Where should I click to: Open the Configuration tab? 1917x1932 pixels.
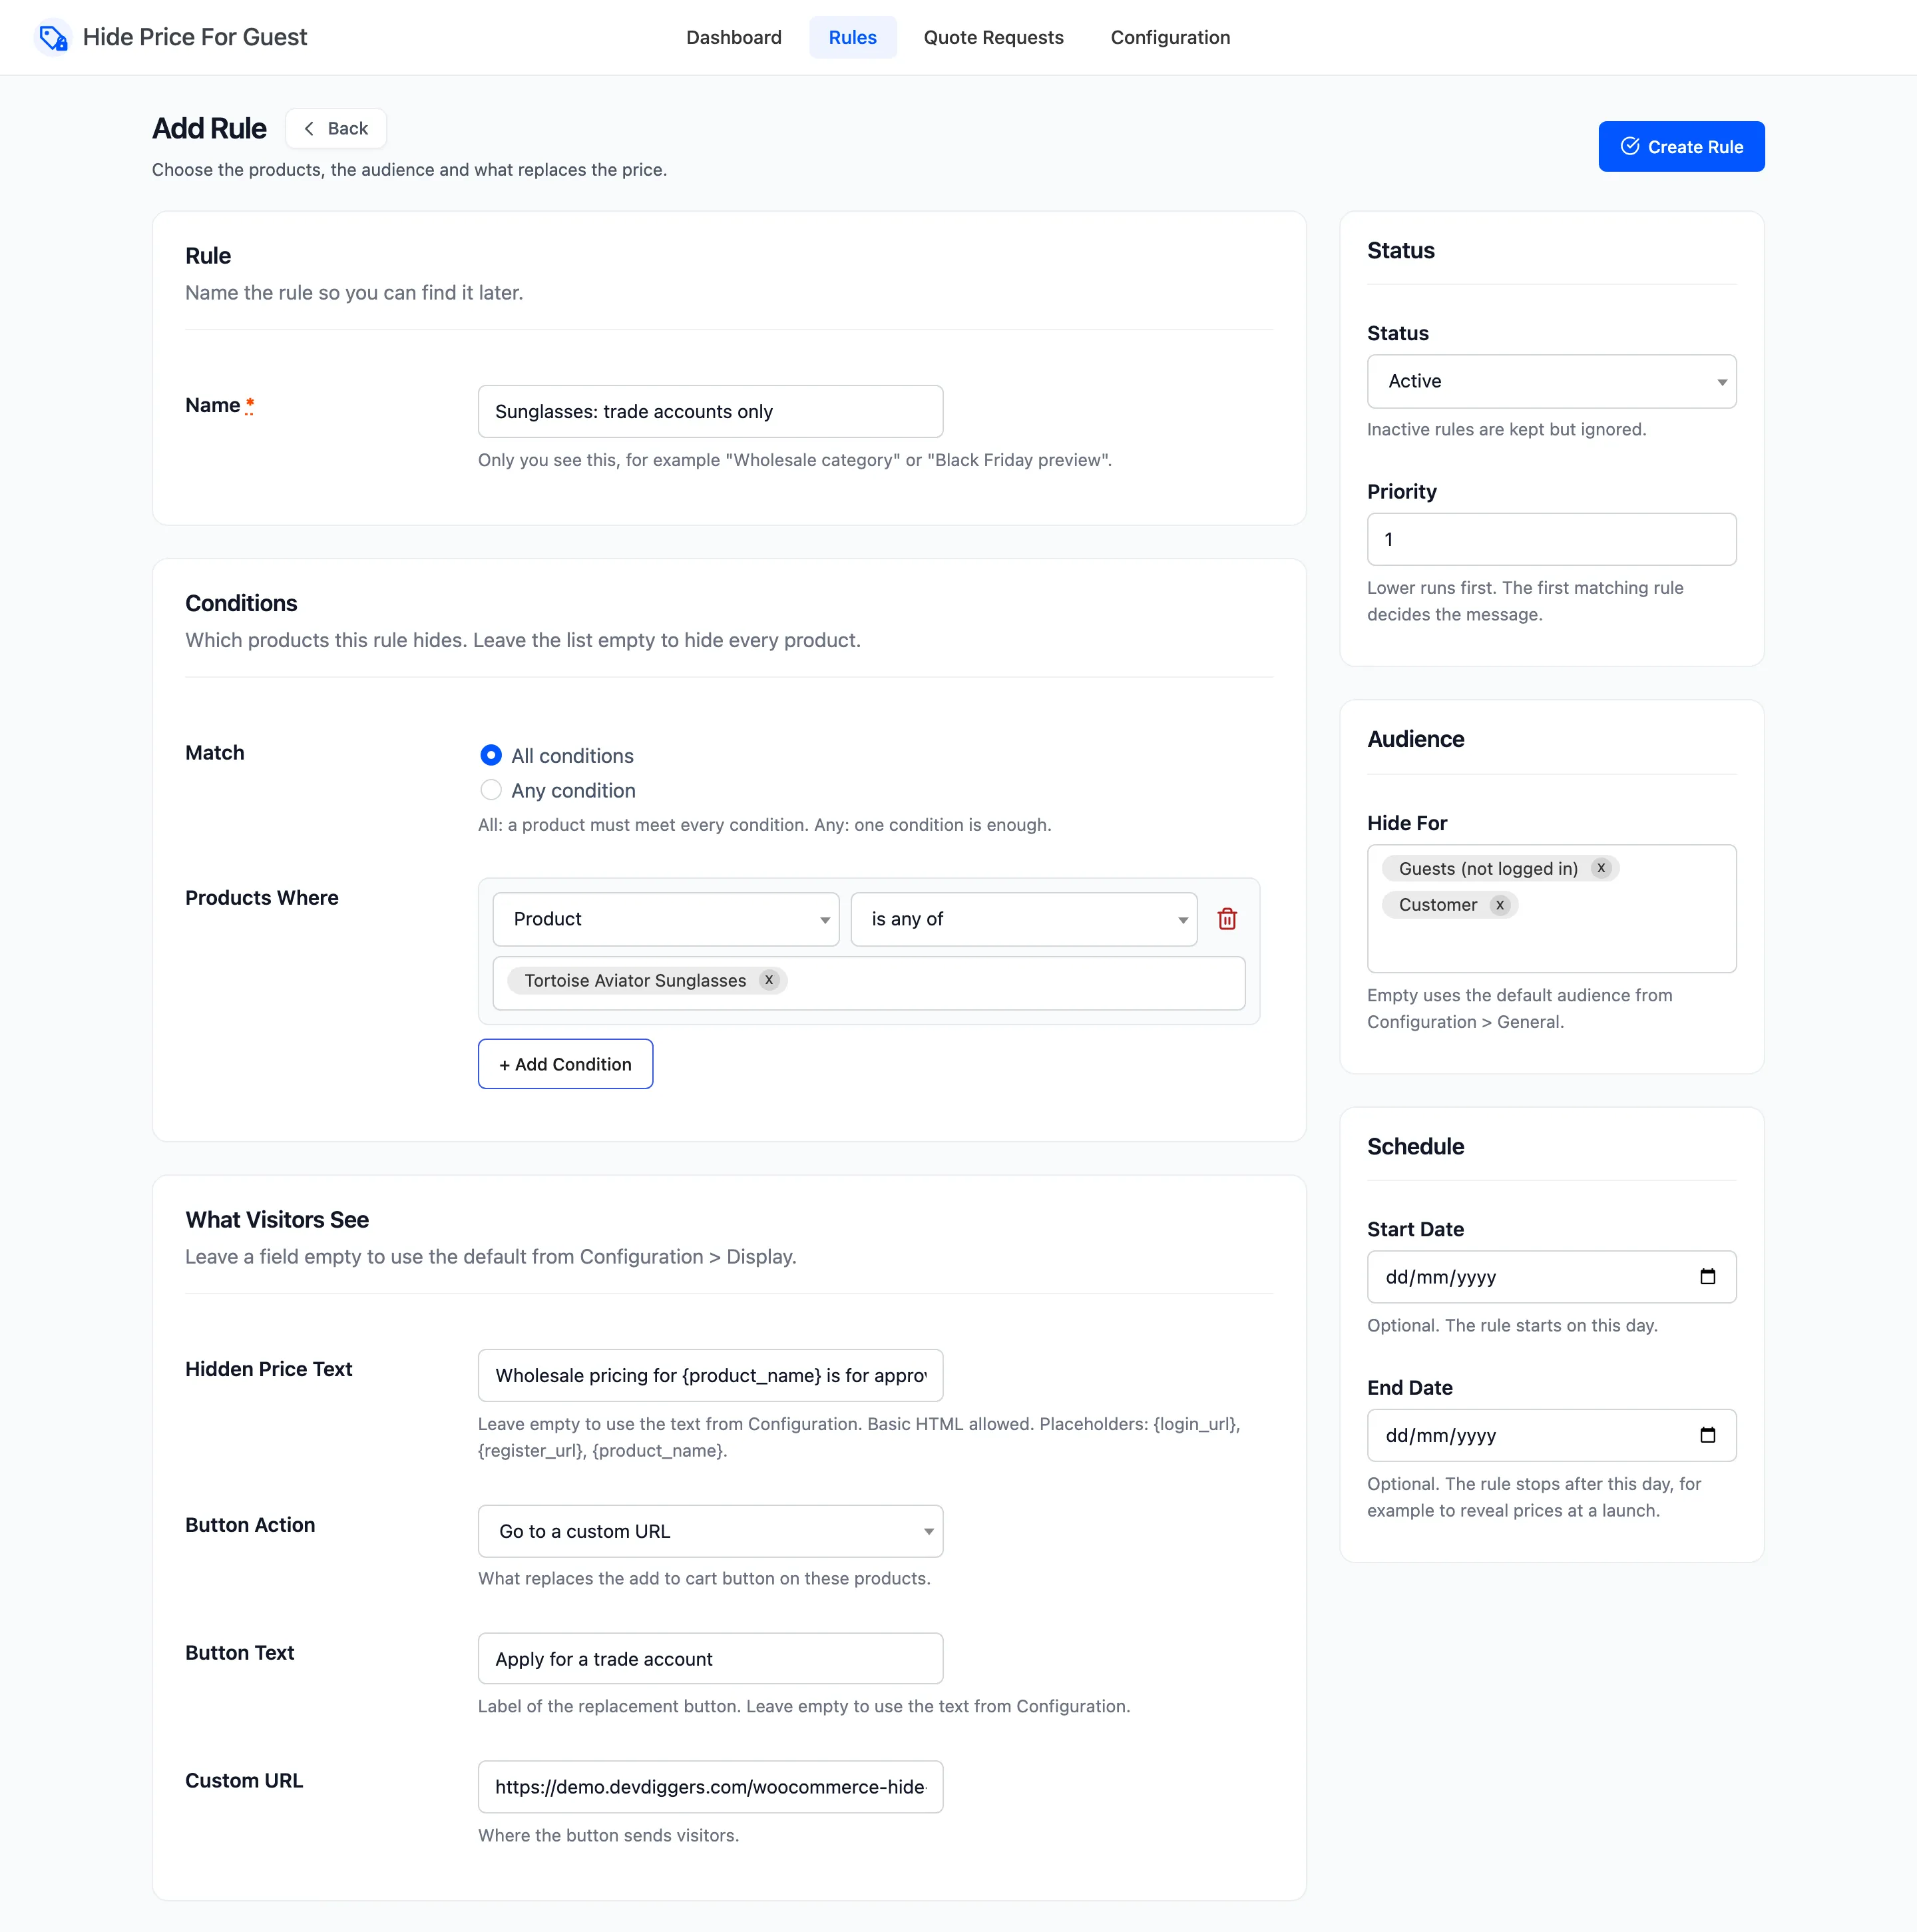click(1170, 38)
